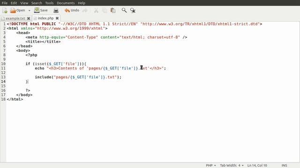The width and height of the screenshot is (300, 168).
Task: Open the Edit menu
Action: click(14, 3)
